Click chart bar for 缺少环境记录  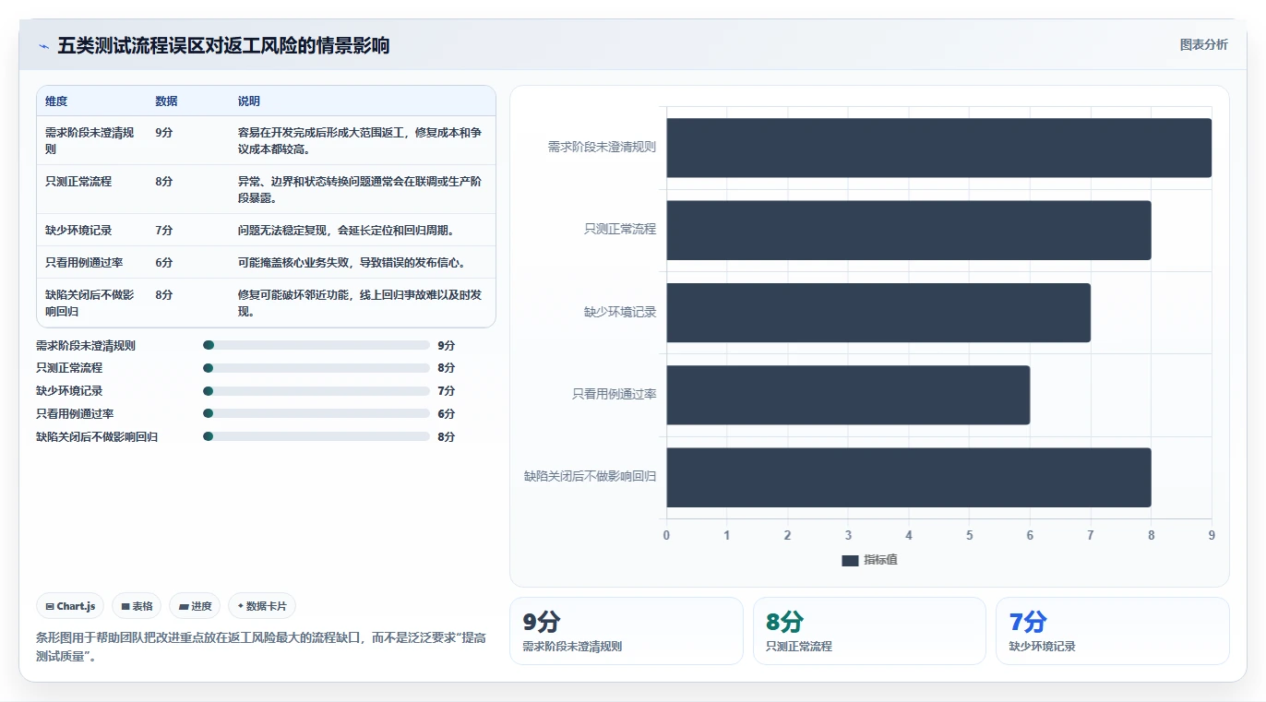pyautogui.click(x=878, y=313)
